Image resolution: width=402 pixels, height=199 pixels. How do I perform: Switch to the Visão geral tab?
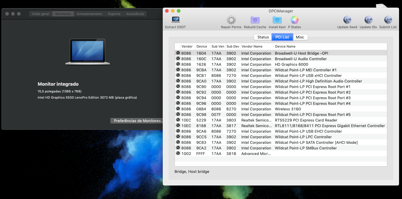[x=40, y=14]
